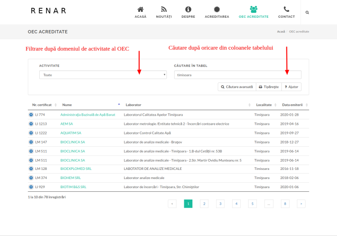Open BIOCLINICA SA link for Brașov lab
Screen dimensions: 337x236
click(73, 142)
